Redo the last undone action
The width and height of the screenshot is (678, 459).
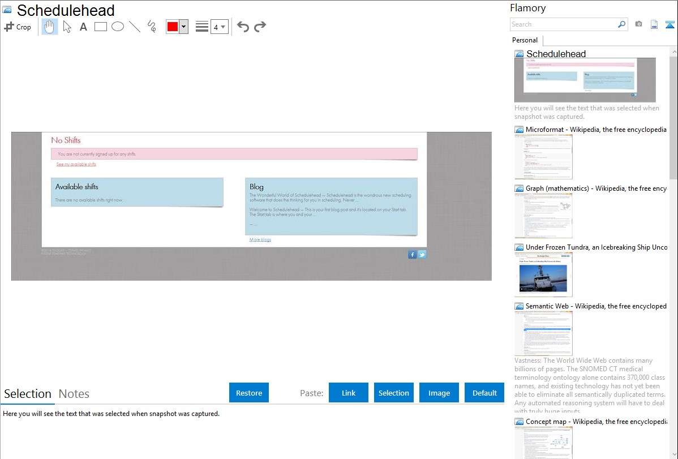pos(260,27)
